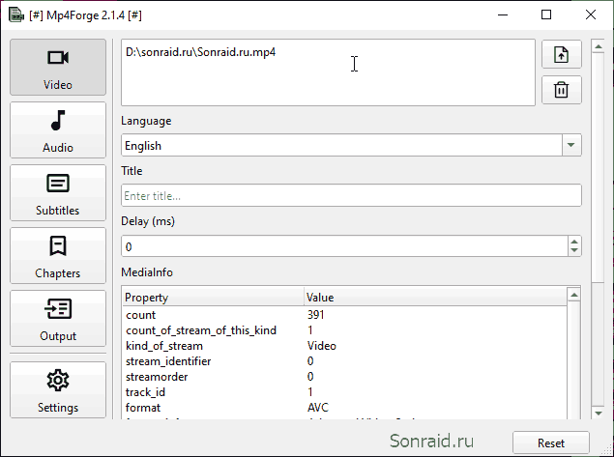614x457 pixels.
Task: Open the Output section
Action: pos(58,319)
